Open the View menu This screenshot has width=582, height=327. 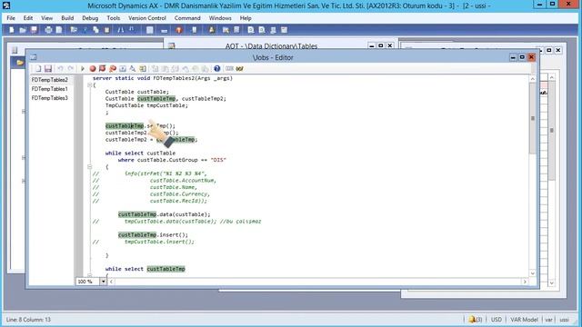(46, 18)
